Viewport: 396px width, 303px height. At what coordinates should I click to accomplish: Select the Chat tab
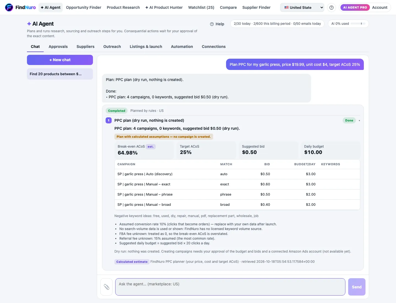tap(35, 47)
